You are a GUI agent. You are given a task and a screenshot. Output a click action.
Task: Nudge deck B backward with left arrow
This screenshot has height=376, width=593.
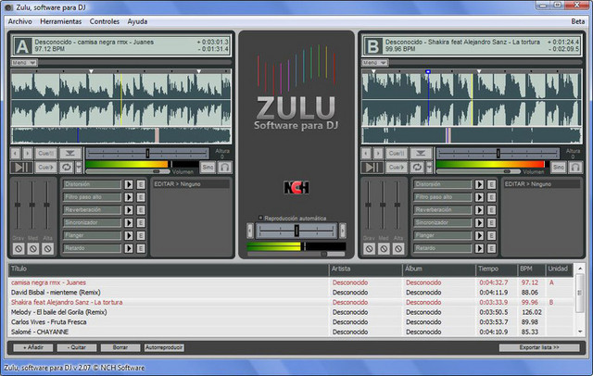pos(366,154)
